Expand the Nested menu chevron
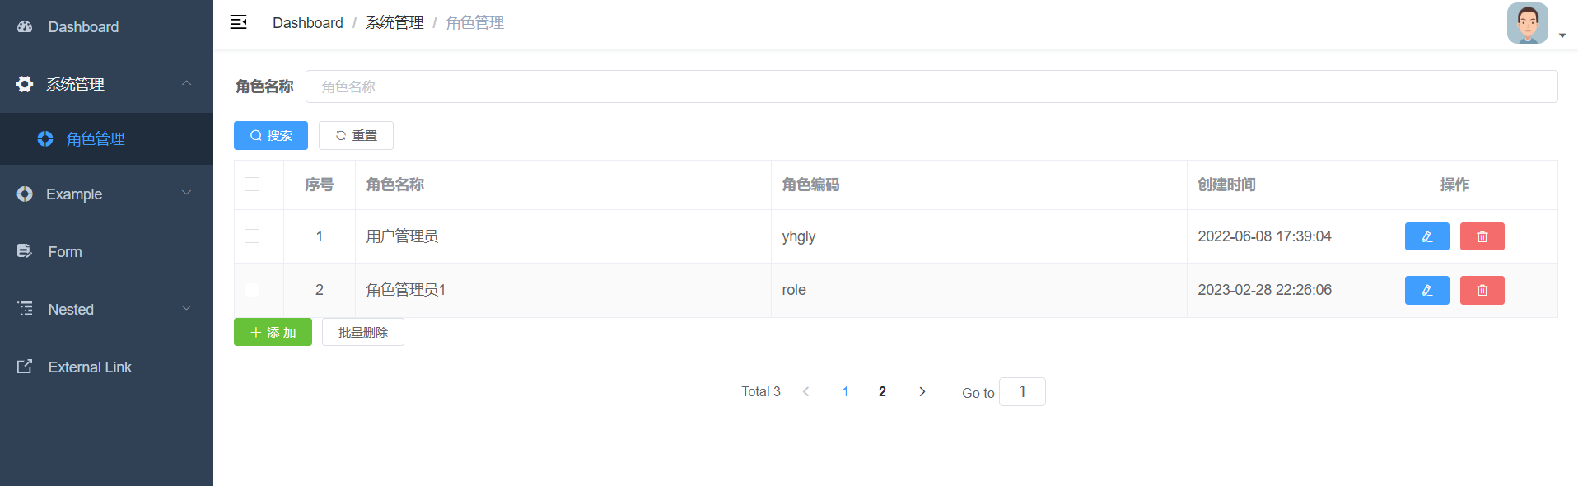Viewport: 1578px width, 486px height. click(186, 308)
